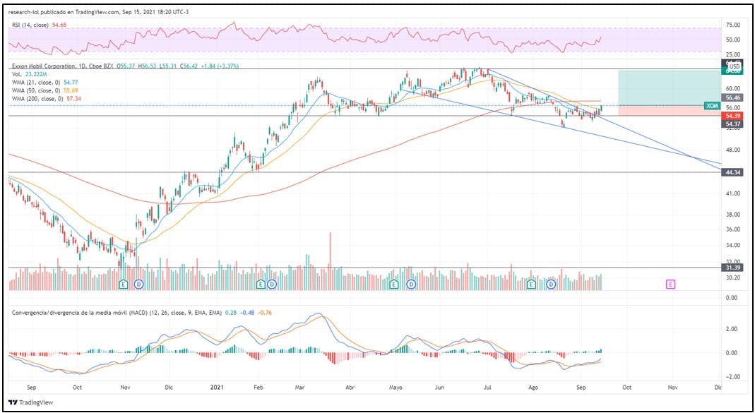Click the green long-position target zone

[x=670, y=88]
